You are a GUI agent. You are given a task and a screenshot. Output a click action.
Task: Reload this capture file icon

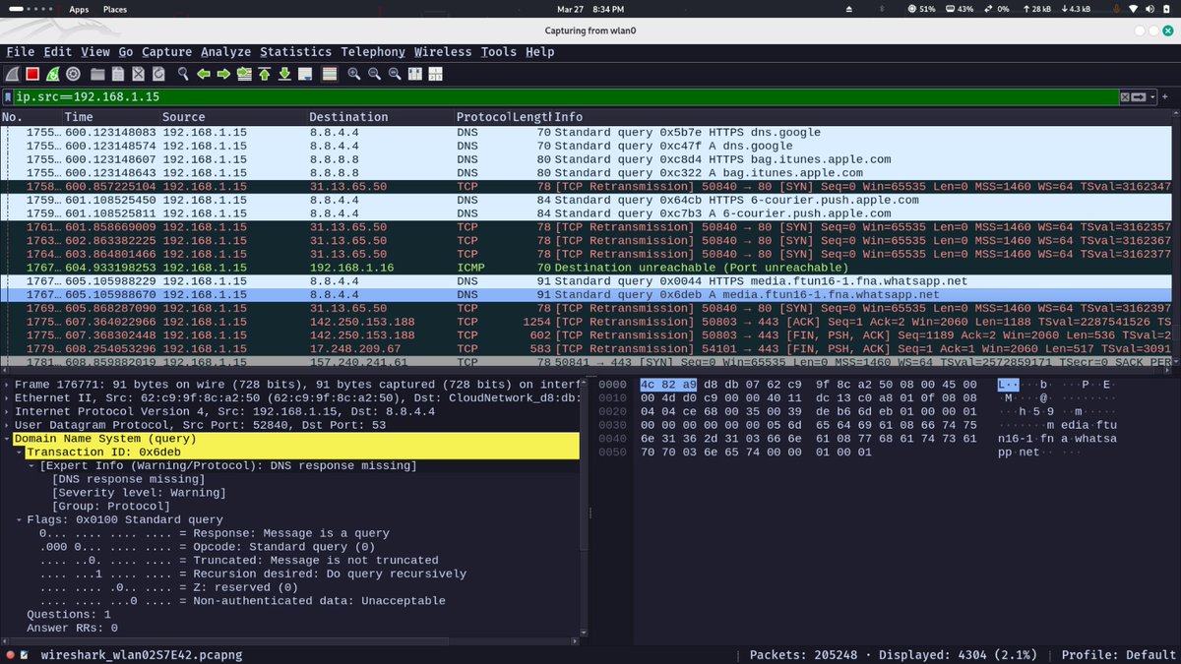tap(158, 74)
